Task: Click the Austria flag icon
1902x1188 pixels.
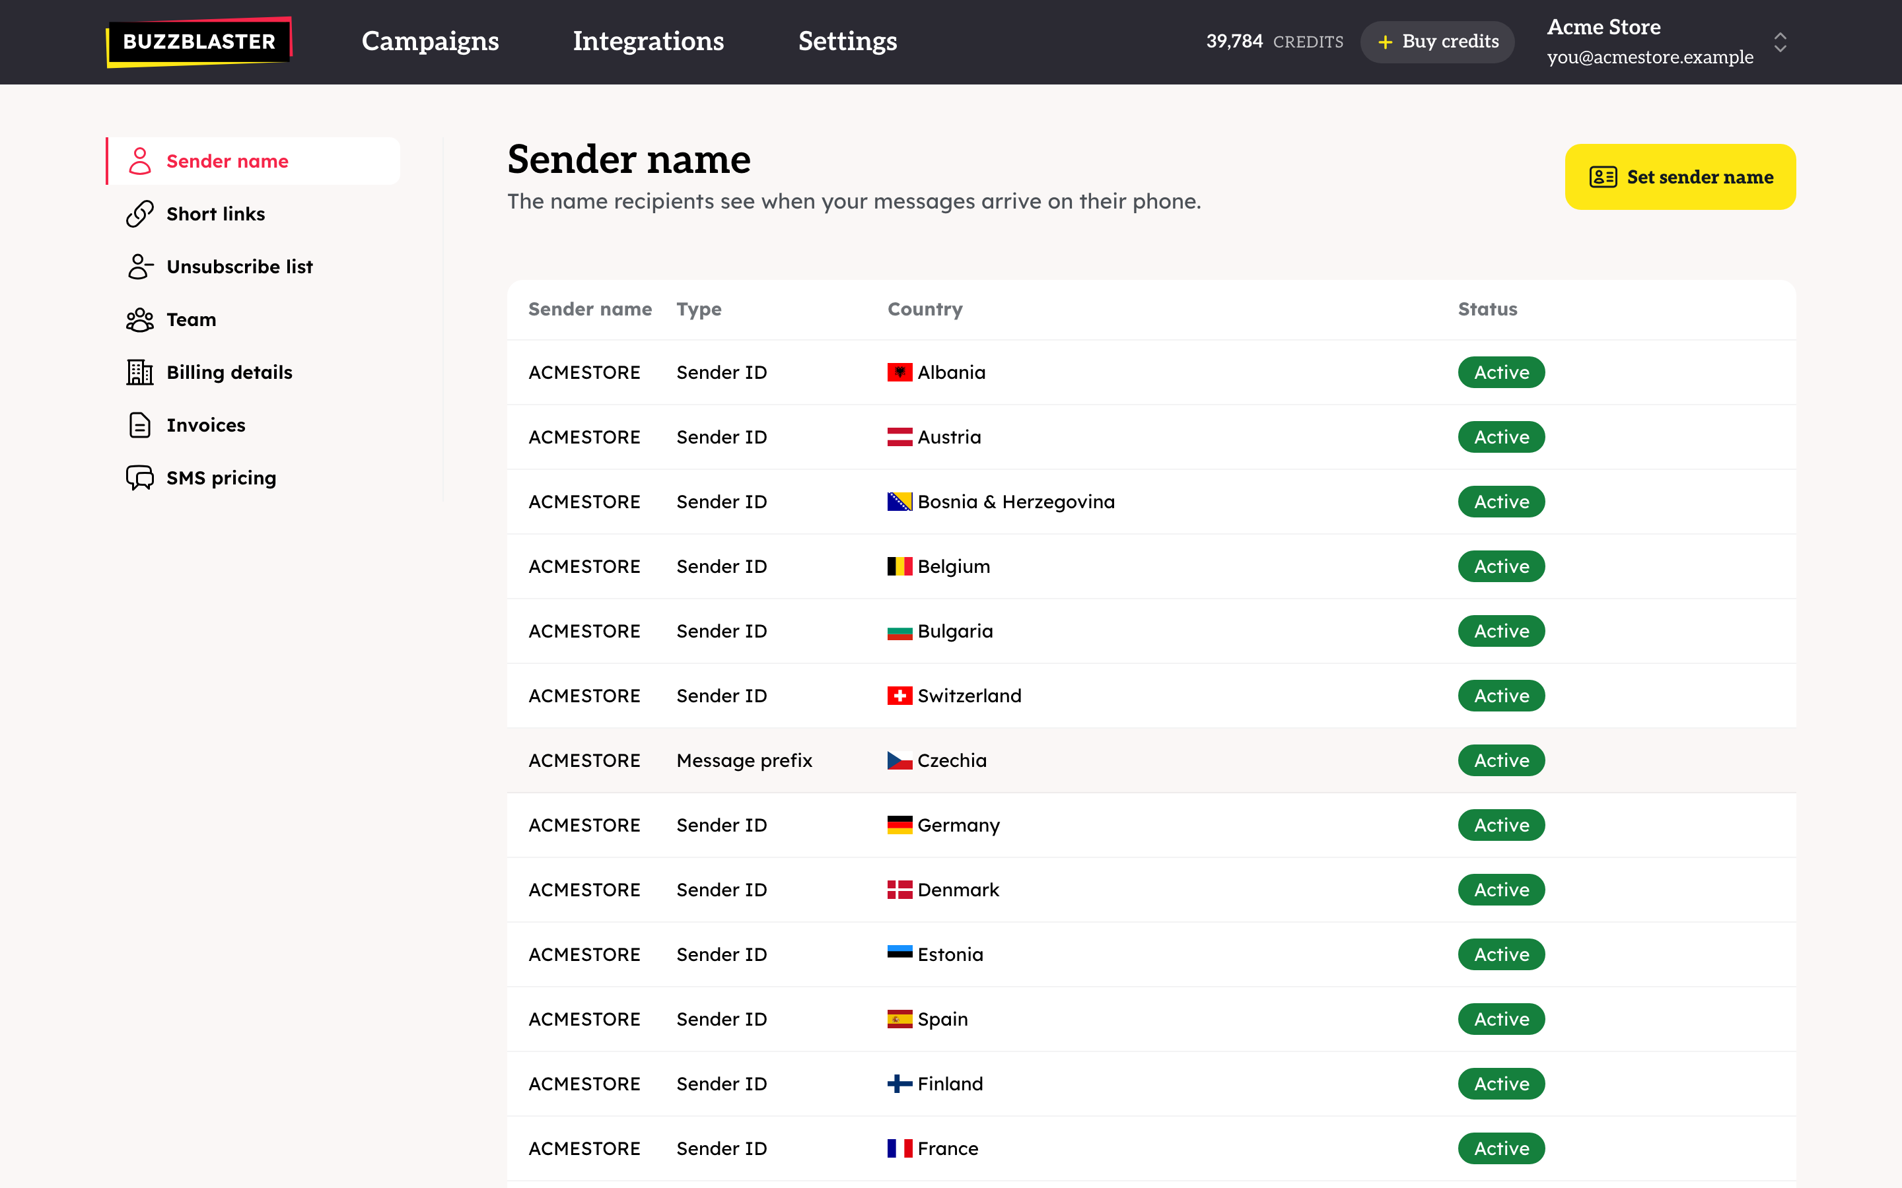Action: click(900, 437)
